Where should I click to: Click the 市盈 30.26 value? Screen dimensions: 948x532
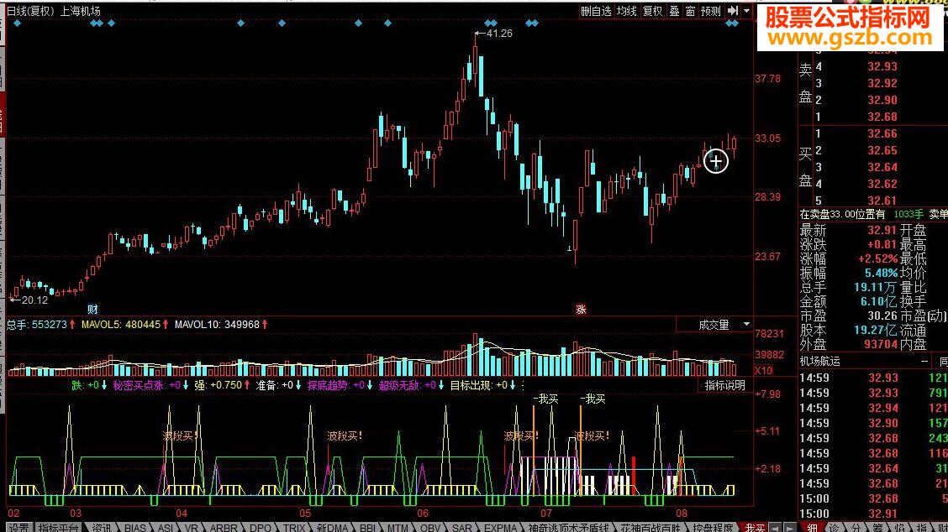(882, 316)
